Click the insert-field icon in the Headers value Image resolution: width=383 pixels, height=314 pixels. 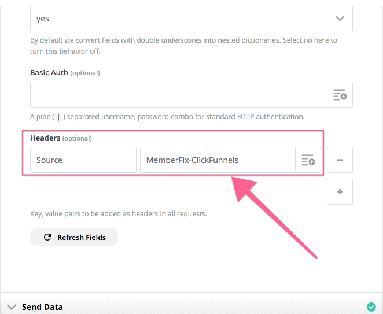click(308, 160)
